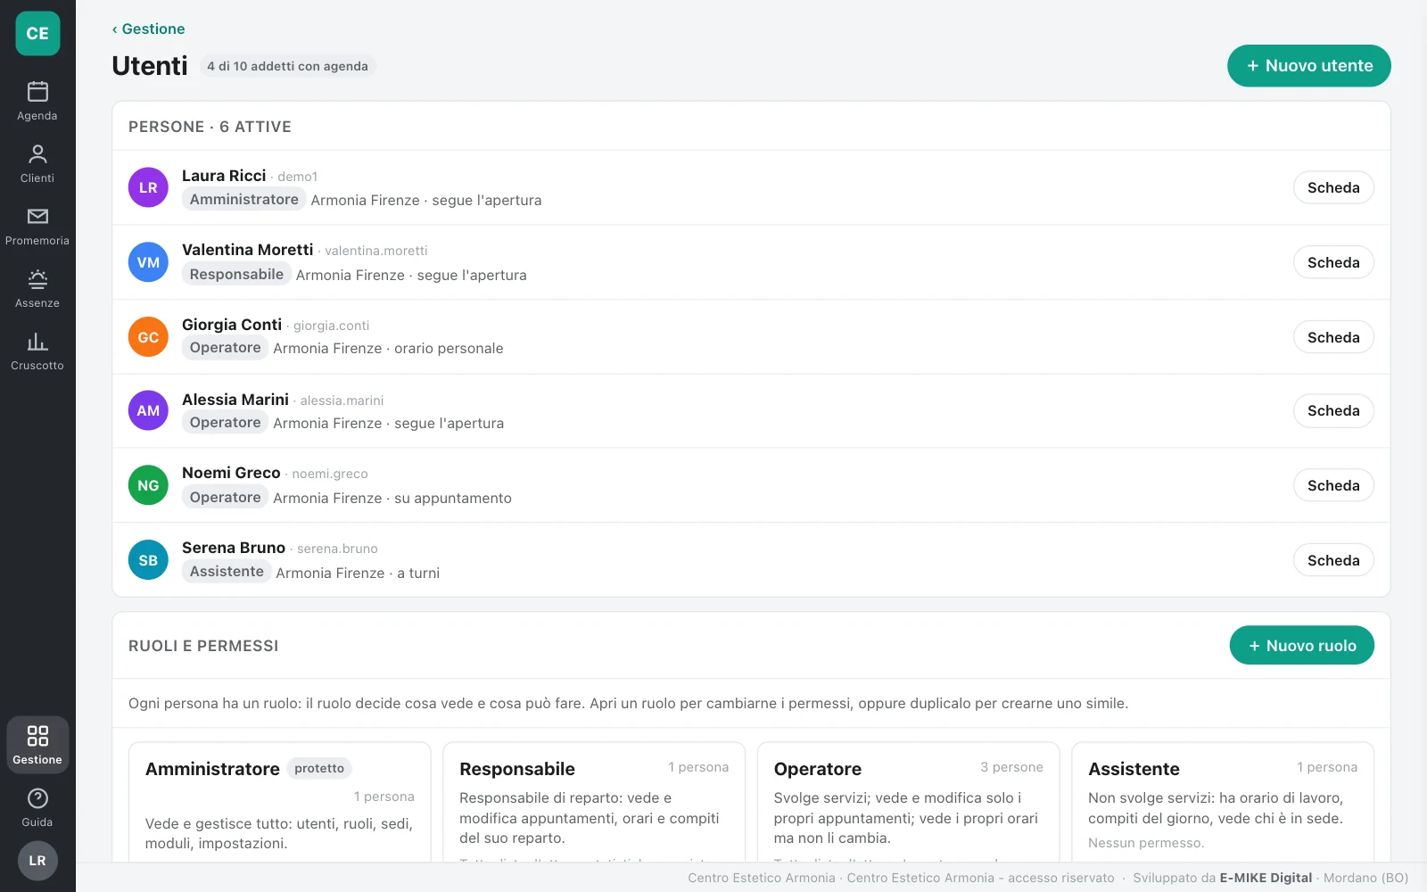This screenshot has width=1427, height=892.
Task: Click the '4 di 10 addetti con agenda' badge
Action: click(287, 66)
